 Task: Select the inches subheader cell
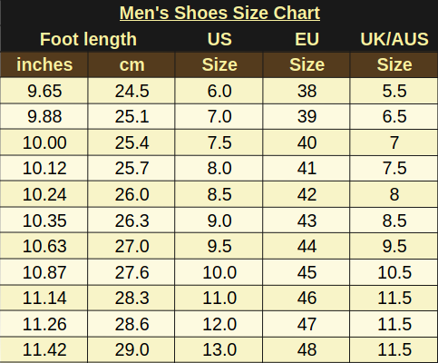[x=44, y=64]
